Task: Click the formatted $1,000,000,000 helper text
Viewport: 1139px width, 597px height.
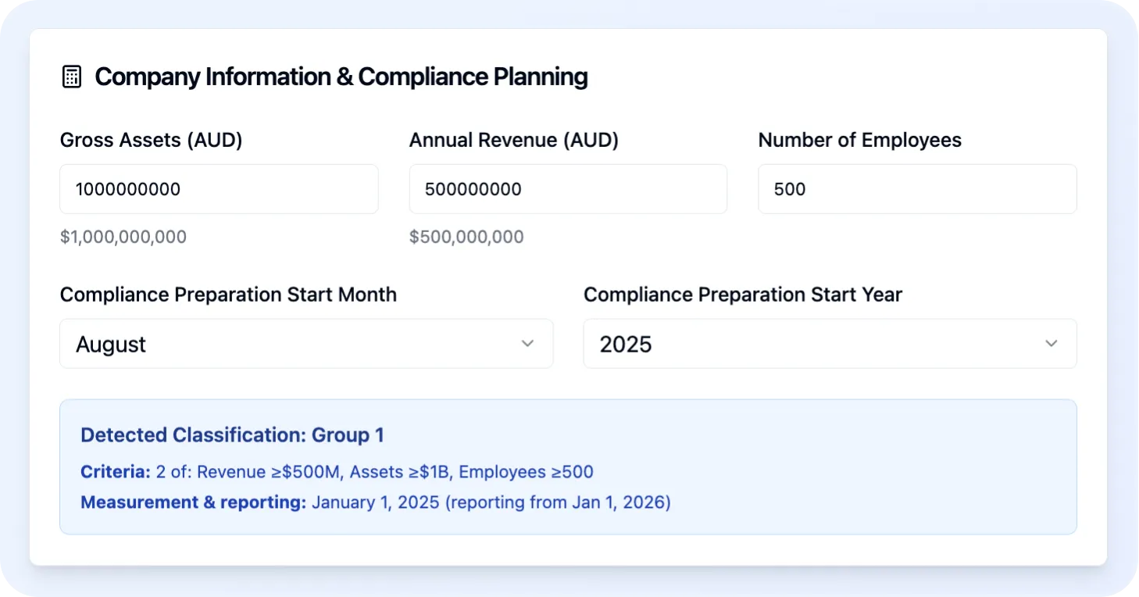Action: (123, 238)
